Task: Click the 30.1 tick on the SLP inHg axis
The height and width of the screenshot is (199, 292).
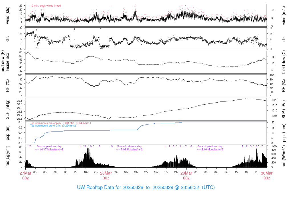Action: click(20, 101)
